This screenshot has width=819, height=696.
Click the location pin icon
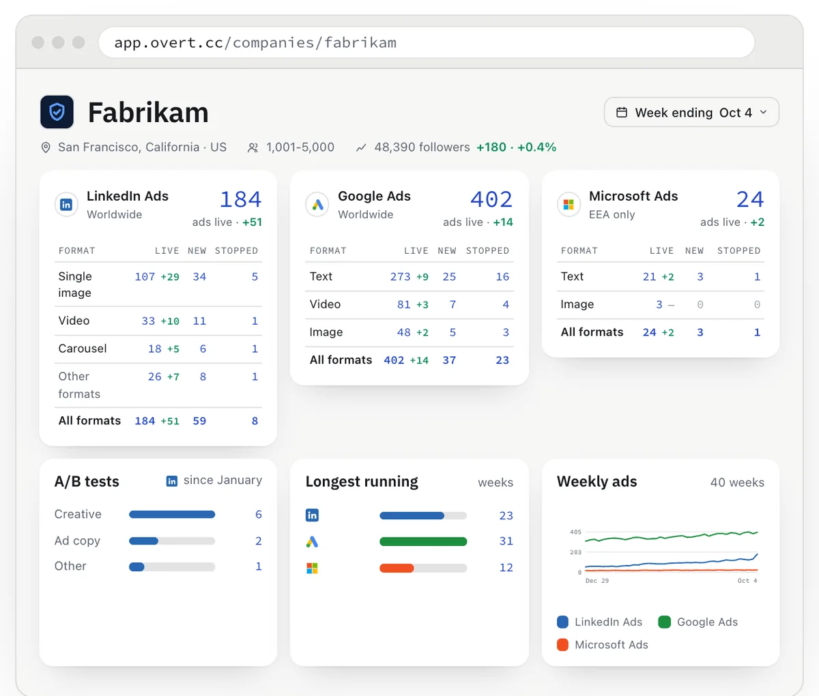(46, 147)
